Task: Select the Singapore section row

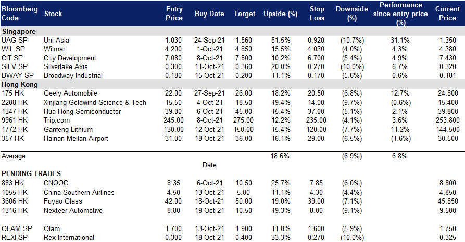Action: click(x=232, y=31)
